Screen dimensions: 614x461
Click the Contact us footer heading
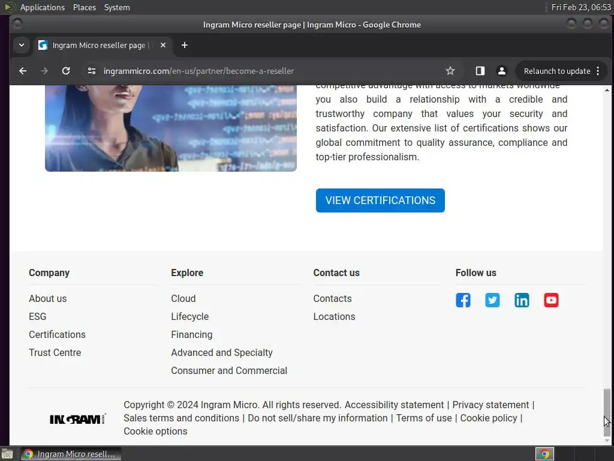pos(336,273)
